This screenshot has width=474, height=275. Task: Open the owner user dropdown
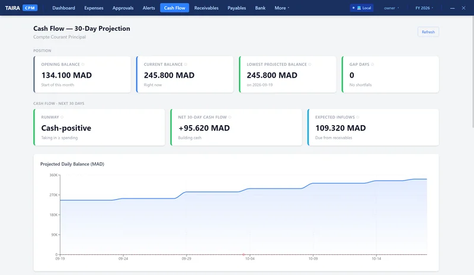coord(392,8)
